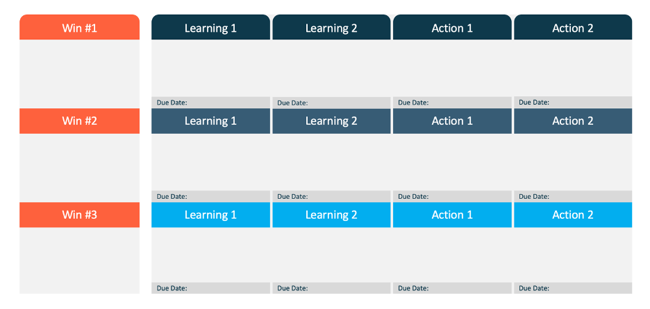Viewport: 650px width, 309px height.
Task: Select the Win #3 orange header
Action: pyautogui.click(x=80, y=215)
